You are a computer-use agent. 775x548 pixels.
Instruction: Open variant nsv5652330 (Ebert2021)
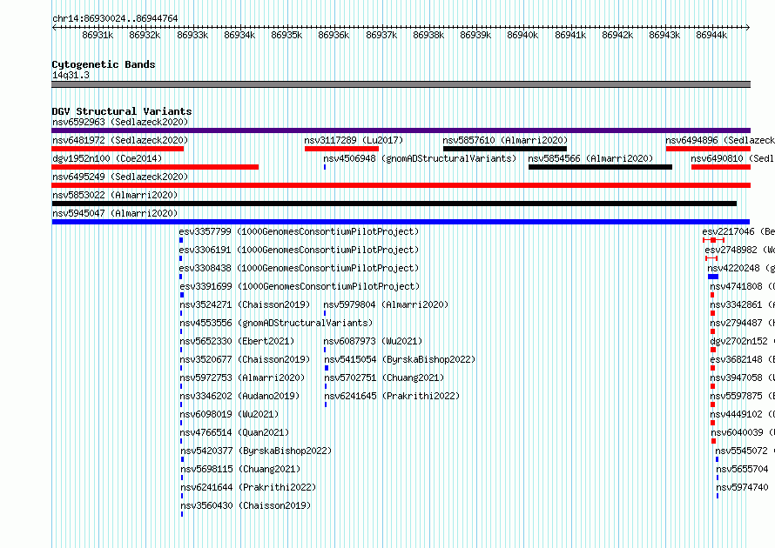237,341
